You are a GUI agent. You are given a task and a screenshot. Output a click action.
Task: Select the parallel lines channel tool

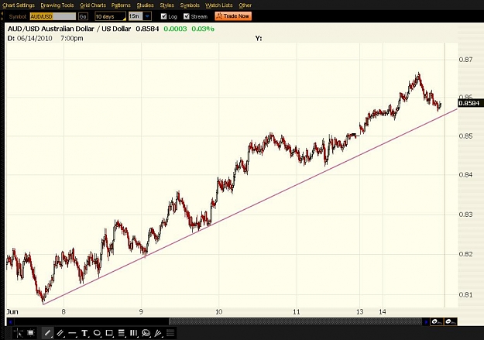click(x=60, y=333)
